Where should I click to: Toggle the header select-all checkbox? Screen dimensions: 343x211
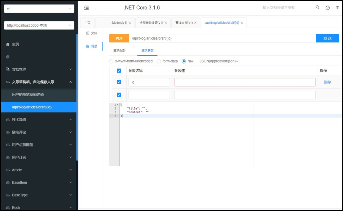[x=119, y=71]
